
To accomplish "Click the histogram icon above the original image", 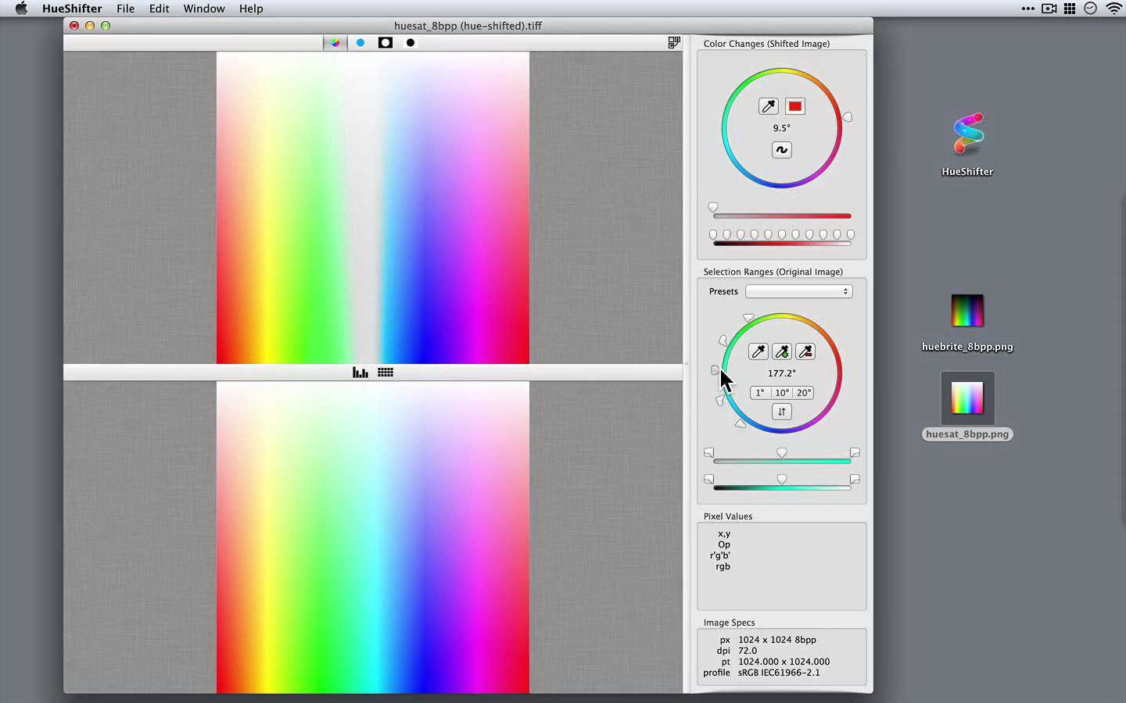I will (360, 373).
